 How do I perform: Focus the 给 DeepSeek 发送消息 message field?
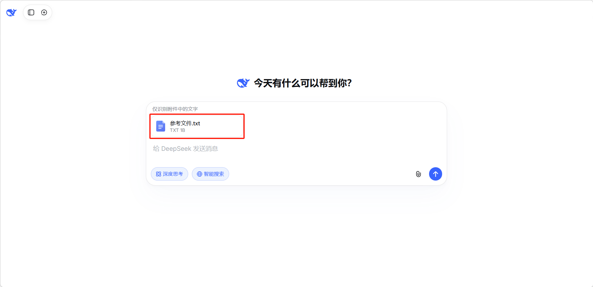coord(279,149)
